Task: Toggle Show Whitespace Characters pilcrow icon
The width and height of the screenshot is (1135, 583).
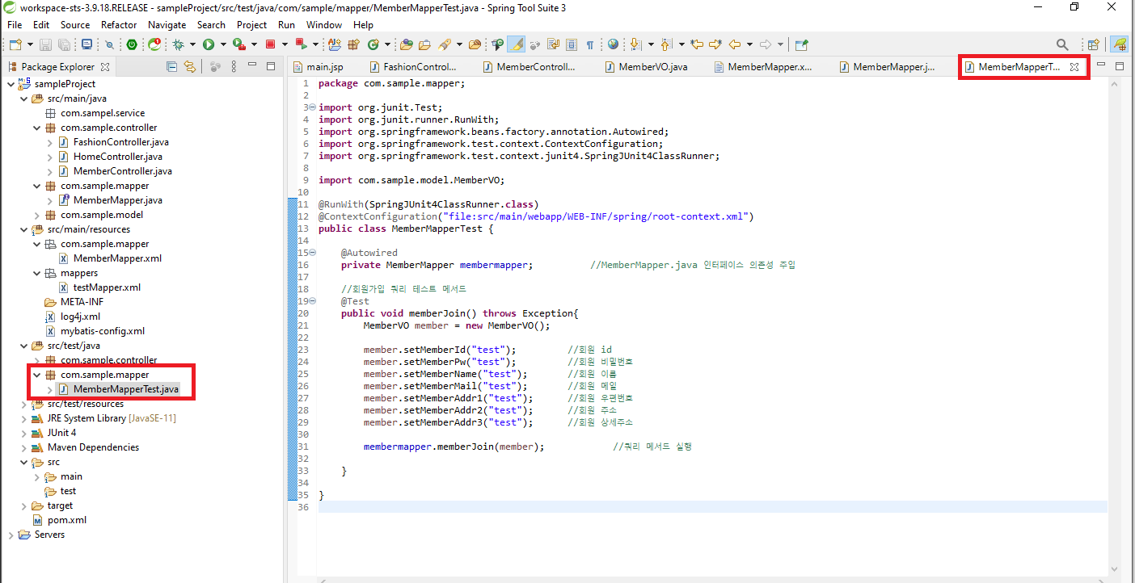Action: pos(590,44)
